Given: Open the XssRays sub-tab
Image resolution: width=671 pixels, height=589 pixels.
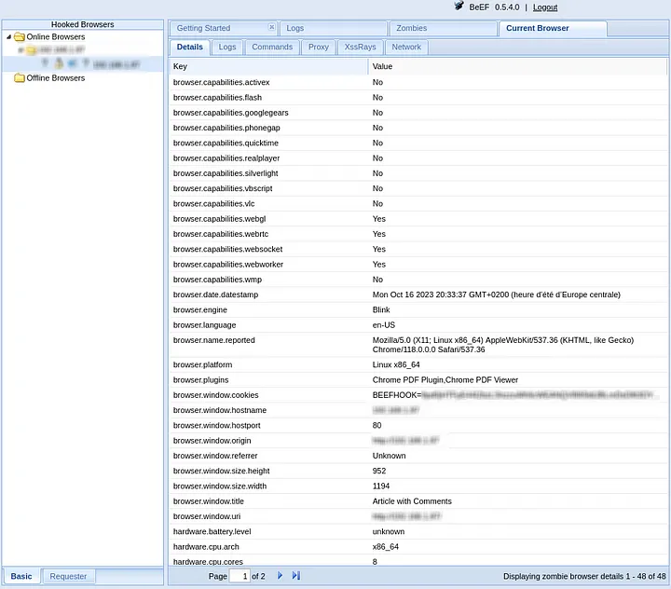Looking at the screenshot, I should [360, 48].
